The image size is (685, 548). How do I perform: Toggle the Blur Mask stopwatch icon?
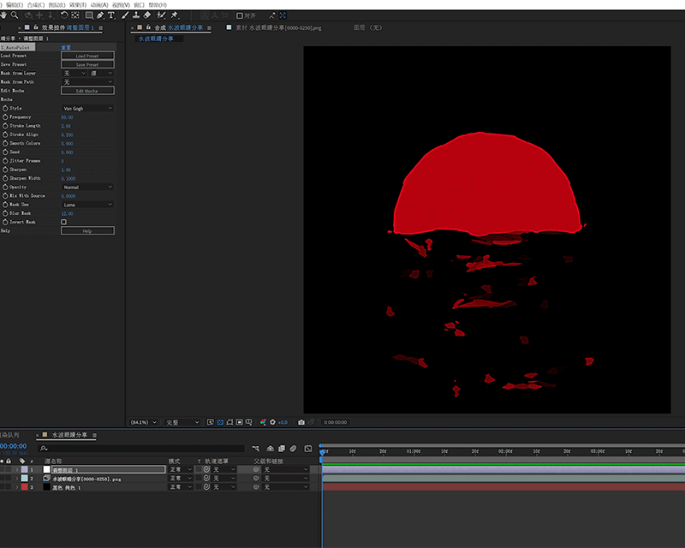[x=5, y=213]
